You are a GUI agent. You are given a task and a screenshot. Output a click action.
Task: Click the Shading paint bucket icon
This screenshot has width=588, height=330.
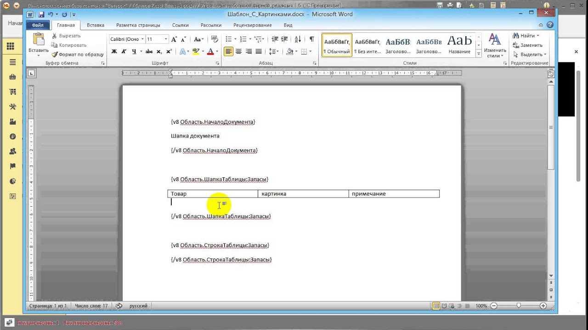click(289, 51)
